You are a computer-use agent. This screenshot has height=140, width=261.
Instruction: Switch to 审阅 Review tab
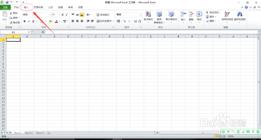coord(70,7)
